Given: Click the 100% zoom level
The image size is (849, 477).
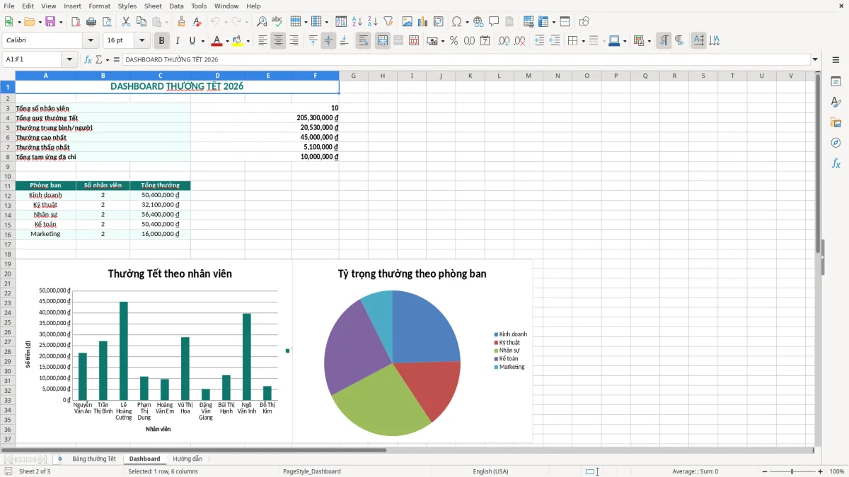Looking at the screenshot, I should [837, 471].
